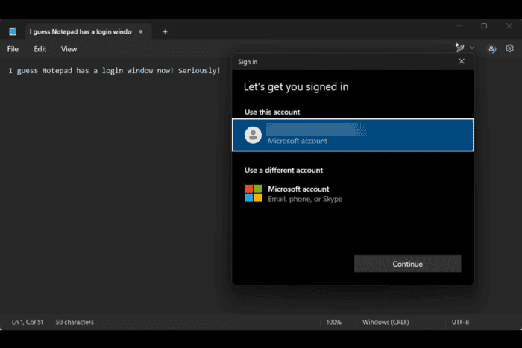Click 'Email, phone, or Skype' text
Viewport: 522px width, 348px height.
tap(305, 199)
